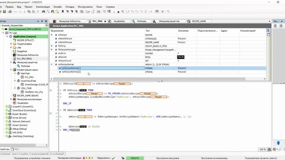Click the RECIPE_NAME (ENUM) icon in tree
Screen dimensions: 285x160
click(15, 96)
